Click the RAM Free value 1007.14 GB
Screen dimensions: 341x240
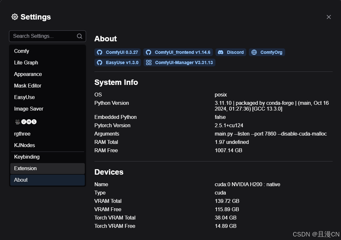pos(228,150)
